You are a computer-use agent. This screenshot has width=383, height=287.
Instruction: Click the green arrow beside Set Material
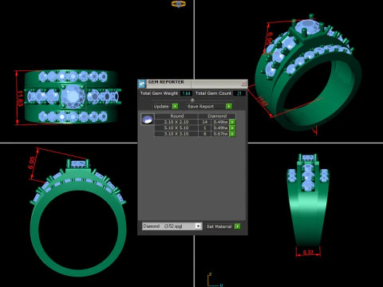[238, 226]
